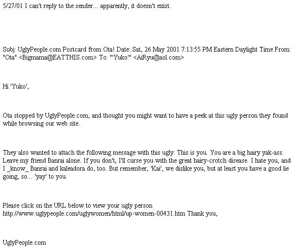Click "apparently, it doesn't exist." text
This screenshot has height=247, width=294.
tap(135, 6)
